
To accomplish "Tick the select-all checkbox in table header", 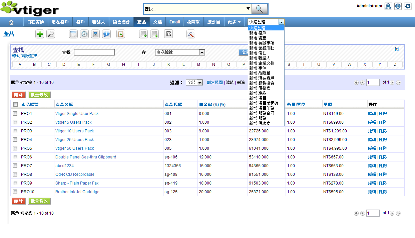I will coord(15,105).
